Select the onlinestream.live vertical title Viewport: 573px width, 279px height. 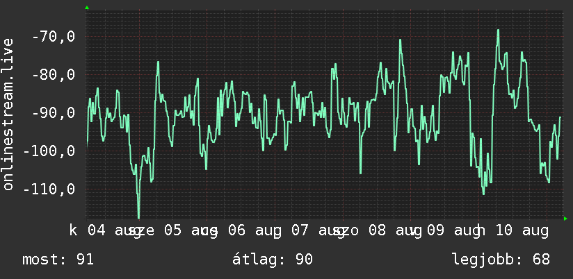click(8, 114)
